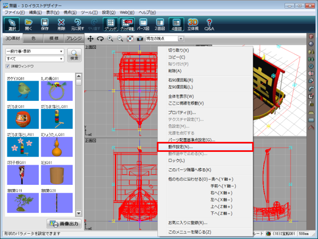
Task: Toggle グリッド吸着 grid snap ON/OFF
Action: coord(127,23)
